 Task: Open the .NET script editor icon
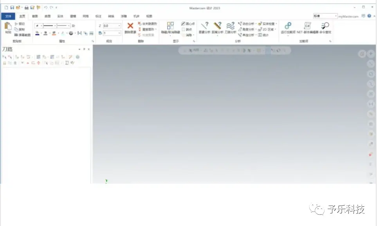307,25
